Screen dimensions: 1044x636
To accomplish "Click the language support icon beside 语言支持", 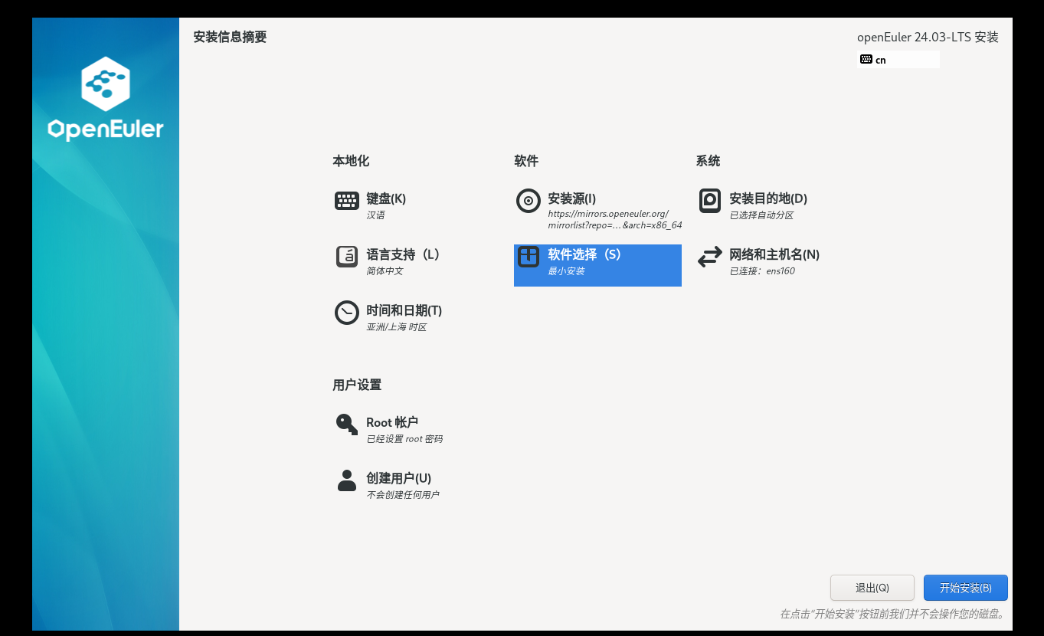I will 347,257.
